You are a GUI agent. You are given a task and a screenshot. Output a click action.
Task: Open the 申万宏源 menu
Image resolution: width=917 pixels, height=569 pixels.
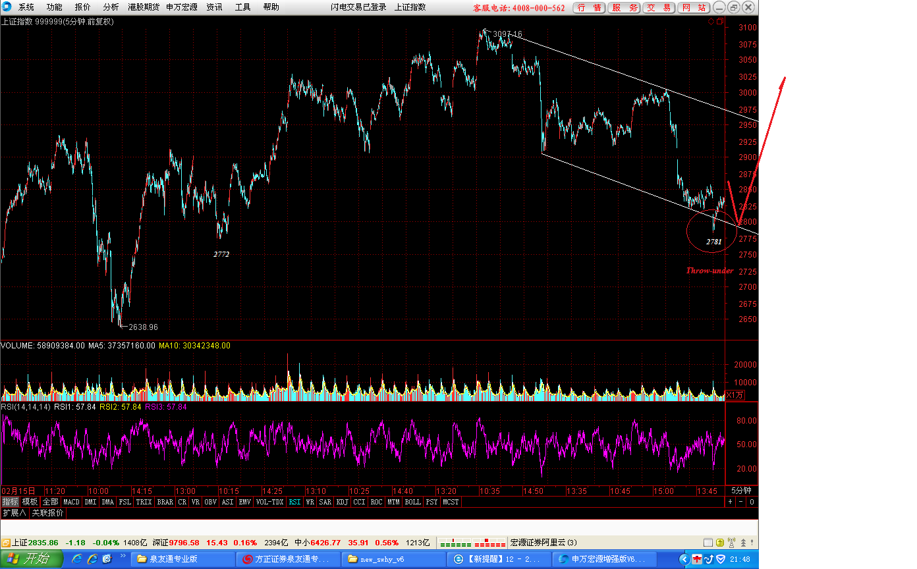[182, 7]
